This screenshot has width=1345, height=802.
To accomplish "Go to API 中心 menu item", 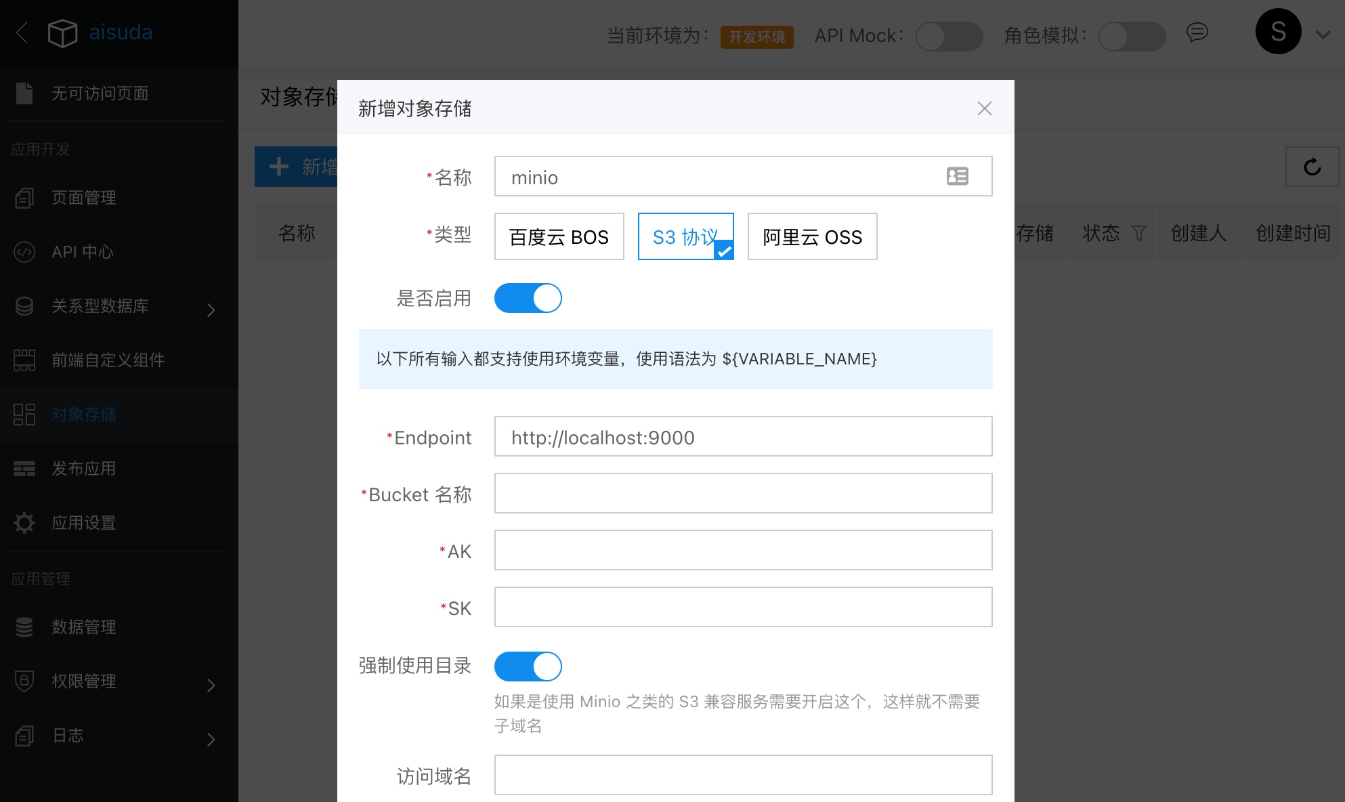I will (x=83, y=252).
